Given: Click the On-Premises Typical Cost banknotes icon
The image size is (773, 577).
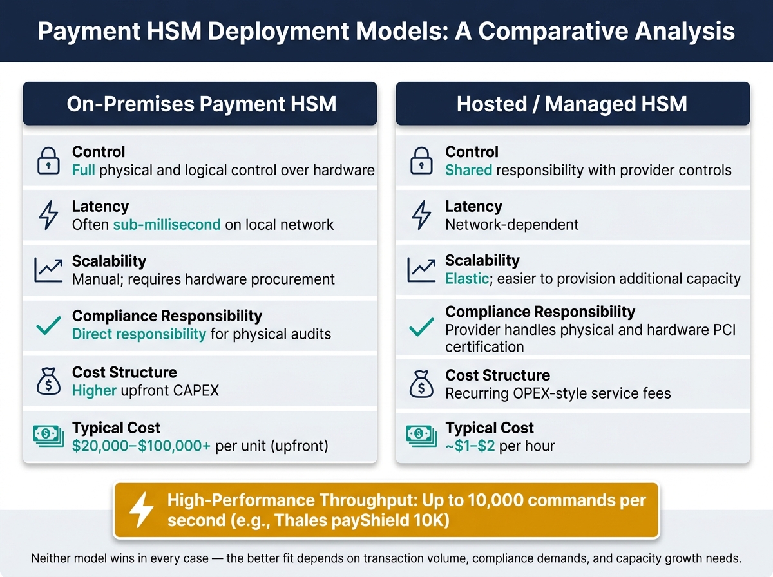Looking at the screenshot, I should point(49,437).
